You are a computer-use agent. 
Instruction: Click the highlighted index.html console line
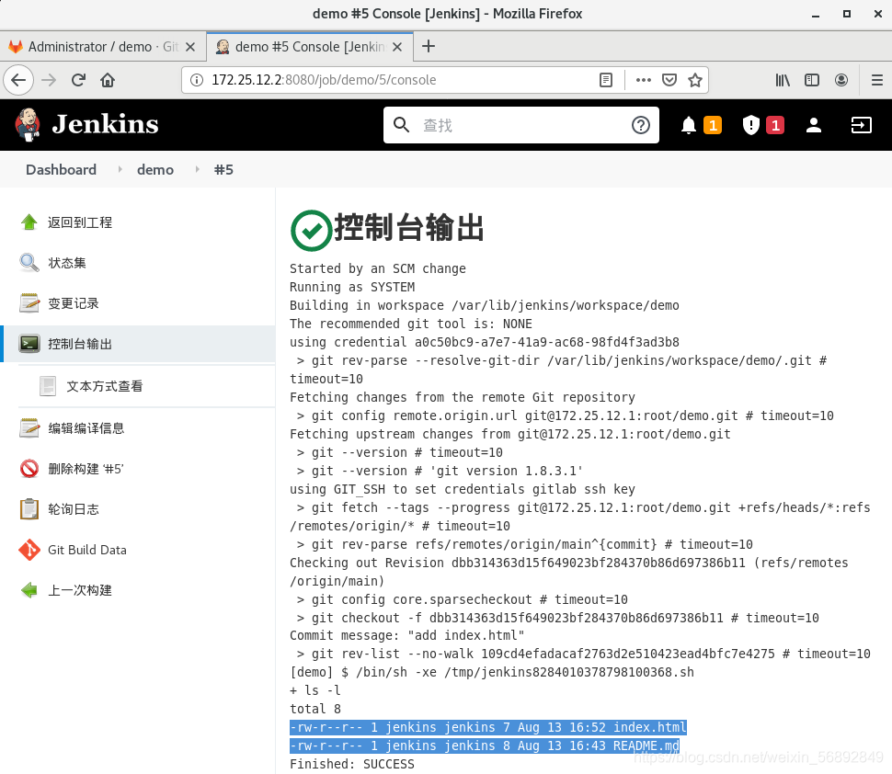tap(488, 727)
